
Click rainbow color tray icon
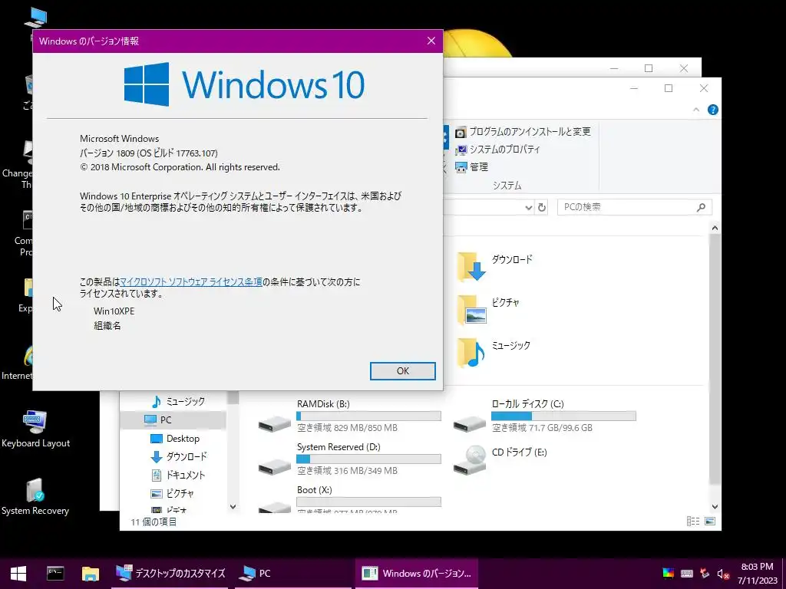coord(669,574)
